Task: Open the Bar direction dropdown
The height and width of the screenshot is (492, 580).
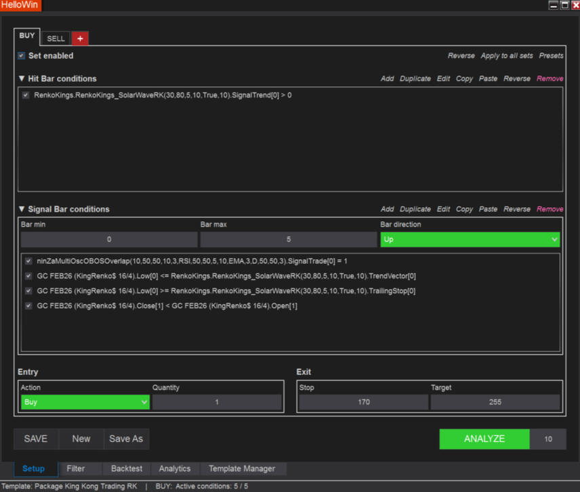Action: click(x=470, y=240)
